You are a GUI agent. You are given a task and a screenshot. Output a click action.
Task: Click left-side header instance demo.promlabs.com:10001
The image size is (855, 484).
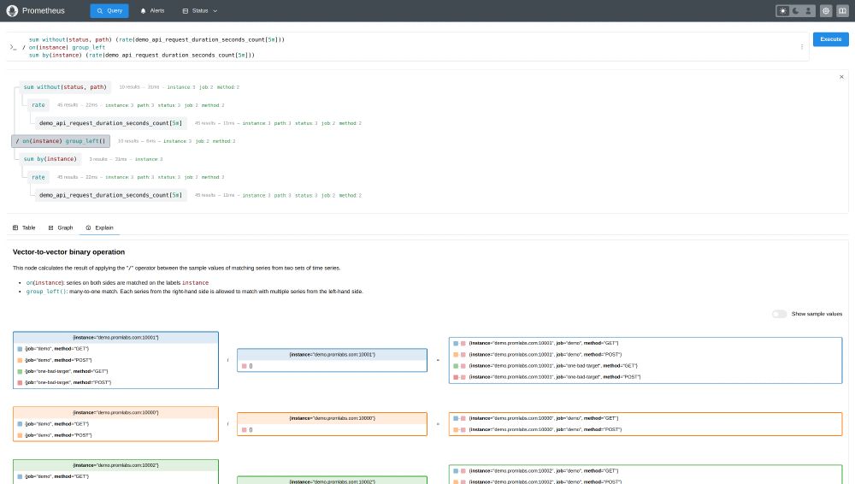(x=115, y=338)
